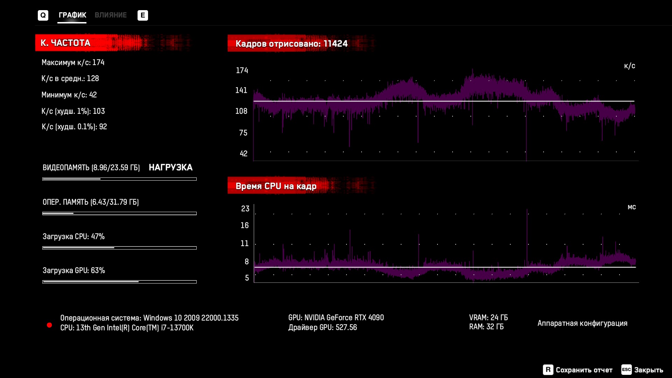Select the Аппаратная конфигурация label
The width and height of the screenshot is (672, 378).
tap(582, 323)
